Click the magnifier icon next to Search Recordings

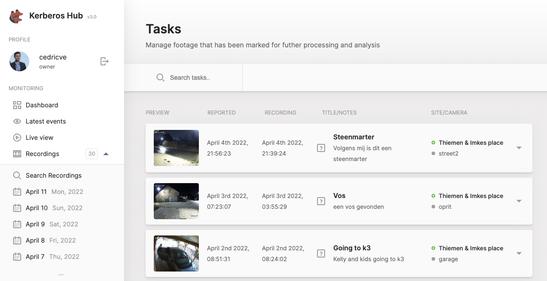coord(17,175)
